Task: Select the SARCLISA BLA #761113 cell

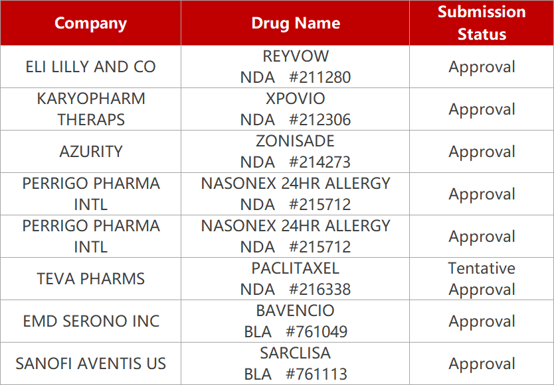Action: (295, 364)
